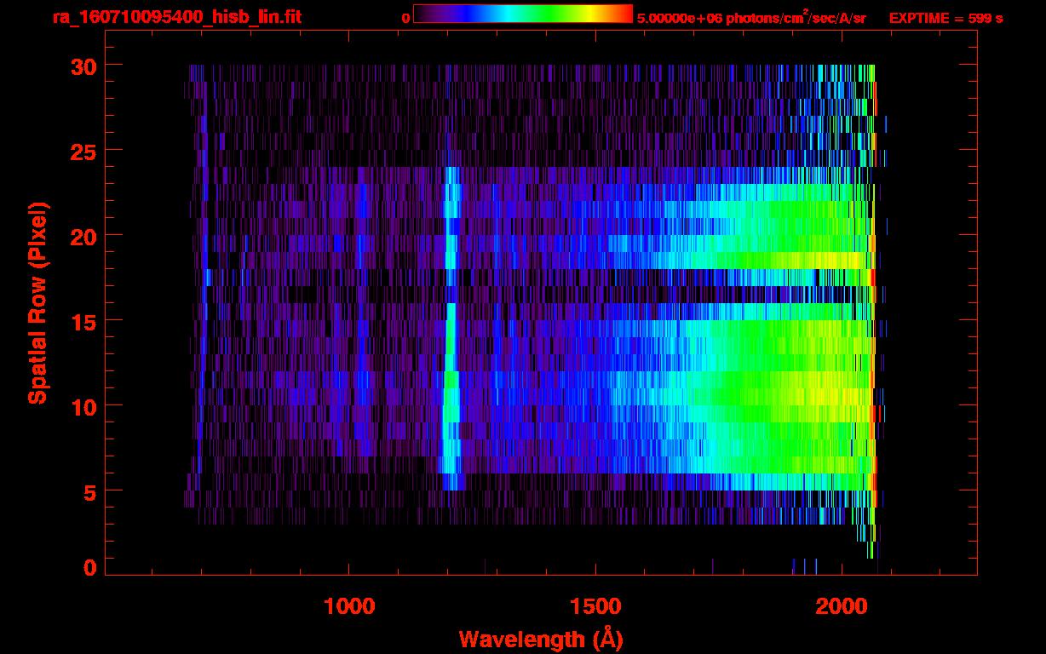Image resolution: width=1046 pixels, height=654 pixels.
Task: Click the Spatial Row (Pixel) axis title
Action: pos(37,302)
